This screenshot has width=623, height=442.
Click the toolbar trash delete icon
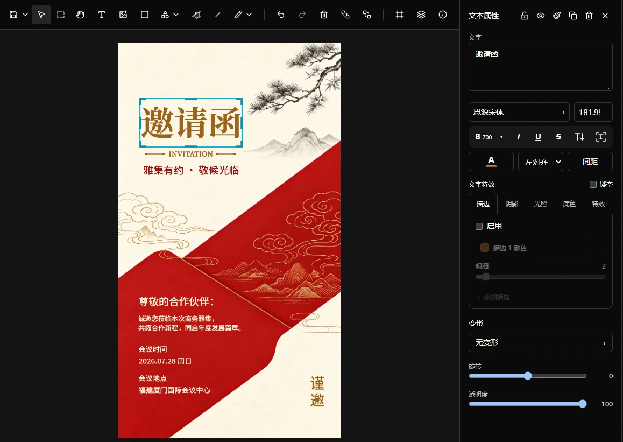click(x=324, y=15)
